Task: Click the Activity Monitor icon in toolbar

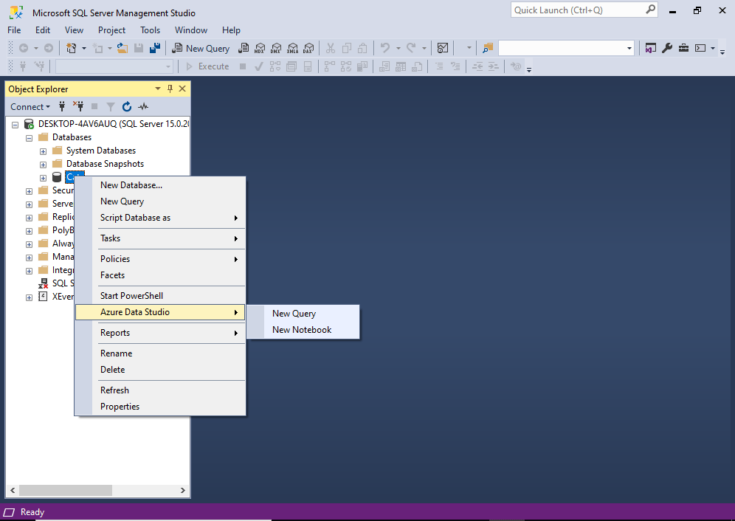Action: point(443,48)
